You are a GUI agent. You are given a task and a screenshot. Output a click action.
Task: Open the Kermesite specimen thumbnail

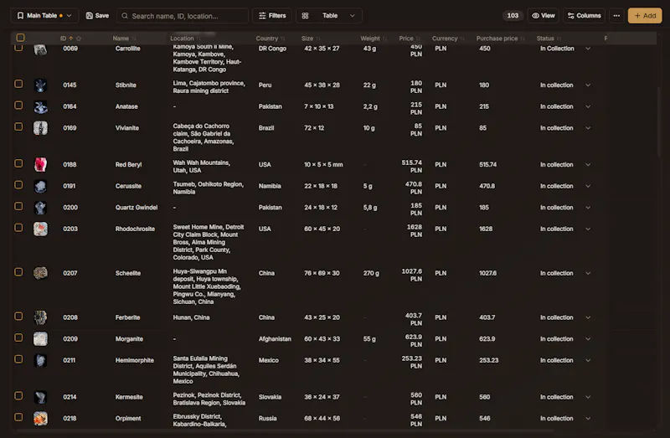pos(40,398)
